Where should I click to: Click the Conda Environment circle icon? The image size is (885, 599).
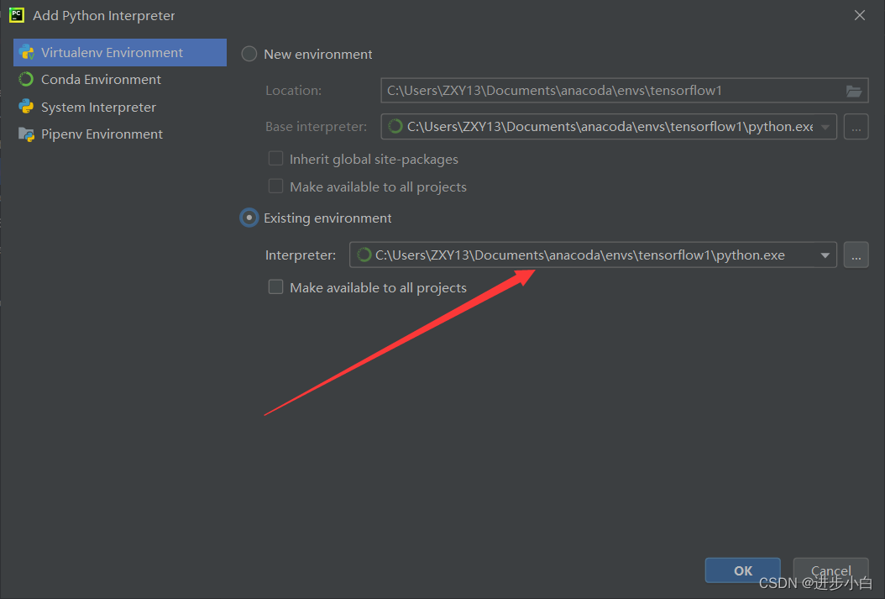pos(27,80)
